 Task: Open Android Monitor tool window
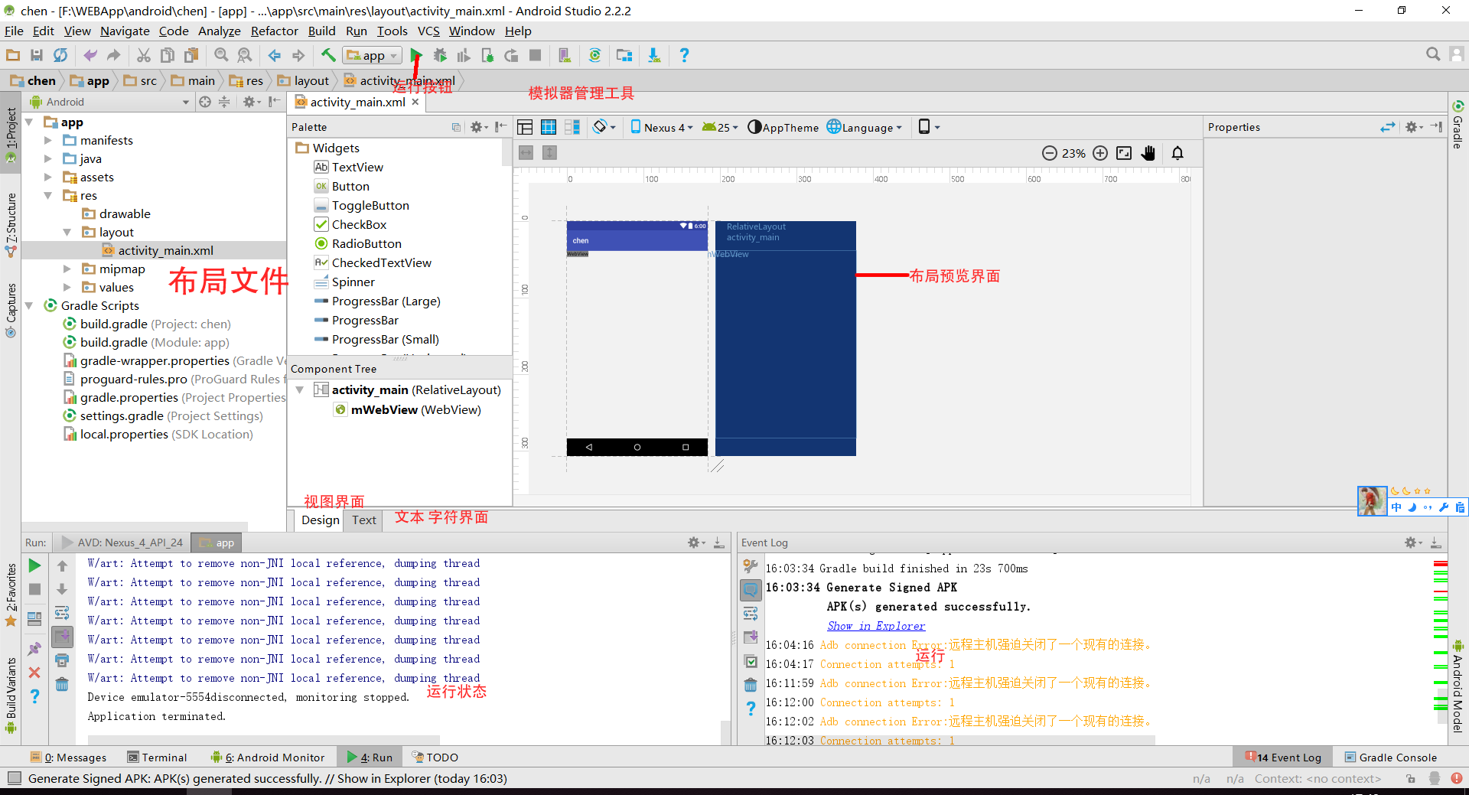[268, 758]
